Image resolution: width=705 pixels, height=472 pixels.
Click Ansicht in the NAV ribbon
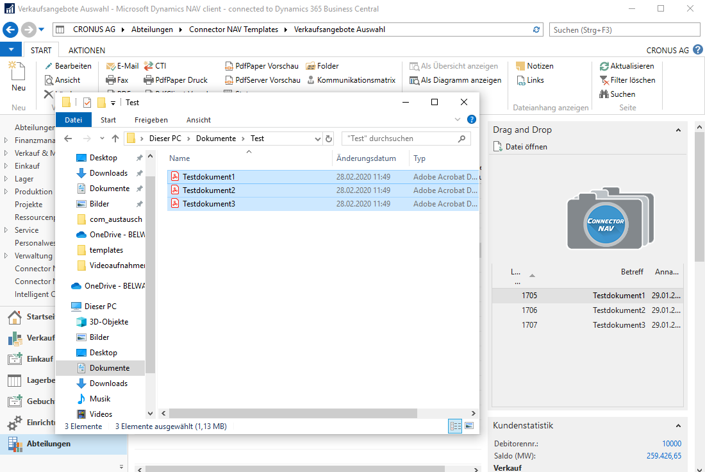pos(63,80)
